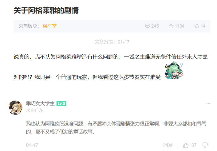Screen dimensions: 217x151
Task: Visit username 乖巧女大学生 profile
Action: pyautogui.click(x=40, y=103)
